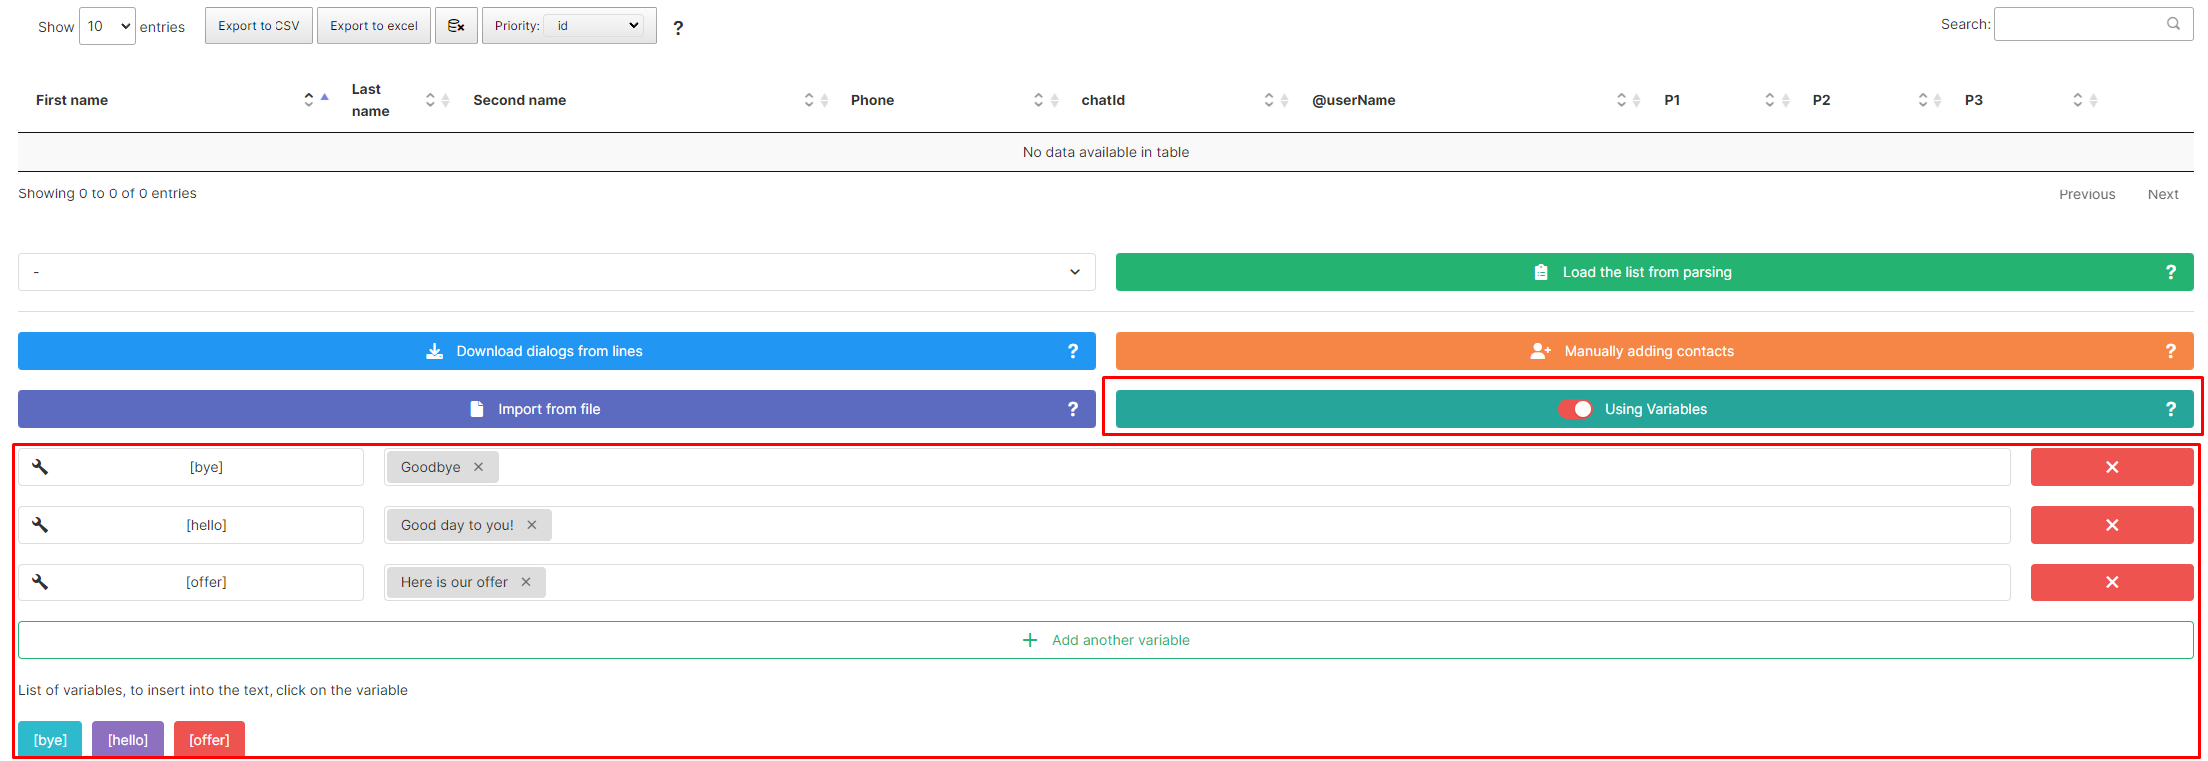The image size is (2208, 761).
Task: Sort table by Phone column header
Action: (872, 100)
